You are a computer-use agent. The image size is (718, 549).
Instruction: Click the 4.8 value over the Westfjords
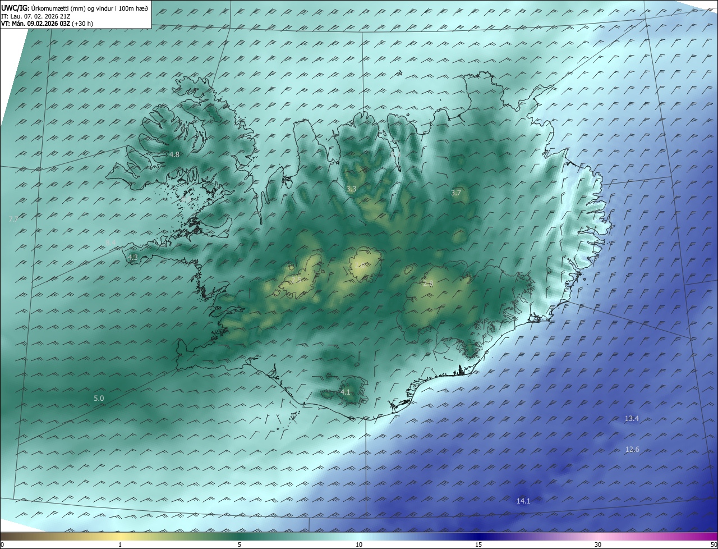(x=174, y=154)
